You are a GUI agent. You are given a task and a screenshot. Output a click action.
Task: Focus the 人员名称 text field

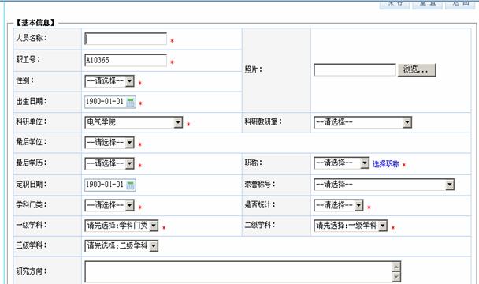[x=125, y=39]
